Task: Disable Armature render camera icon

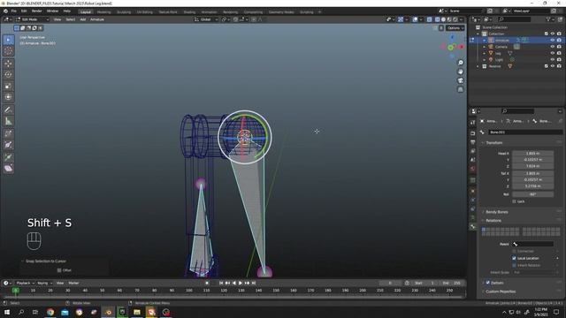Action: [559, 41]
